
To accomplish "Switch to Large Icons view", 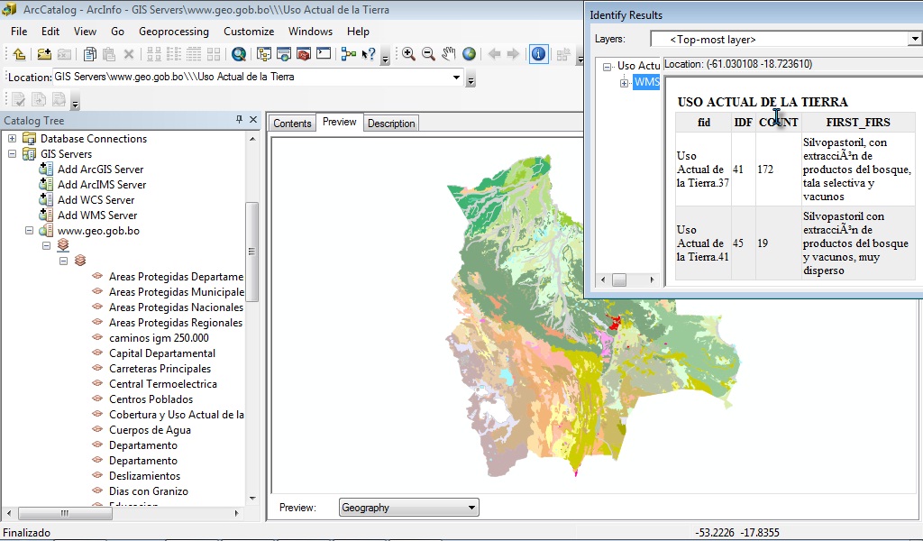I will tap(154, 54).
